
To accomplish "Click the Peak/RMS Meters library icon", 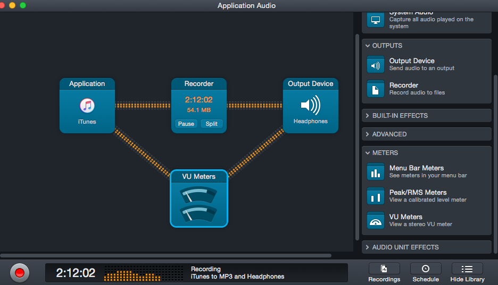I will pyautogui.click(x=376, y=196).
